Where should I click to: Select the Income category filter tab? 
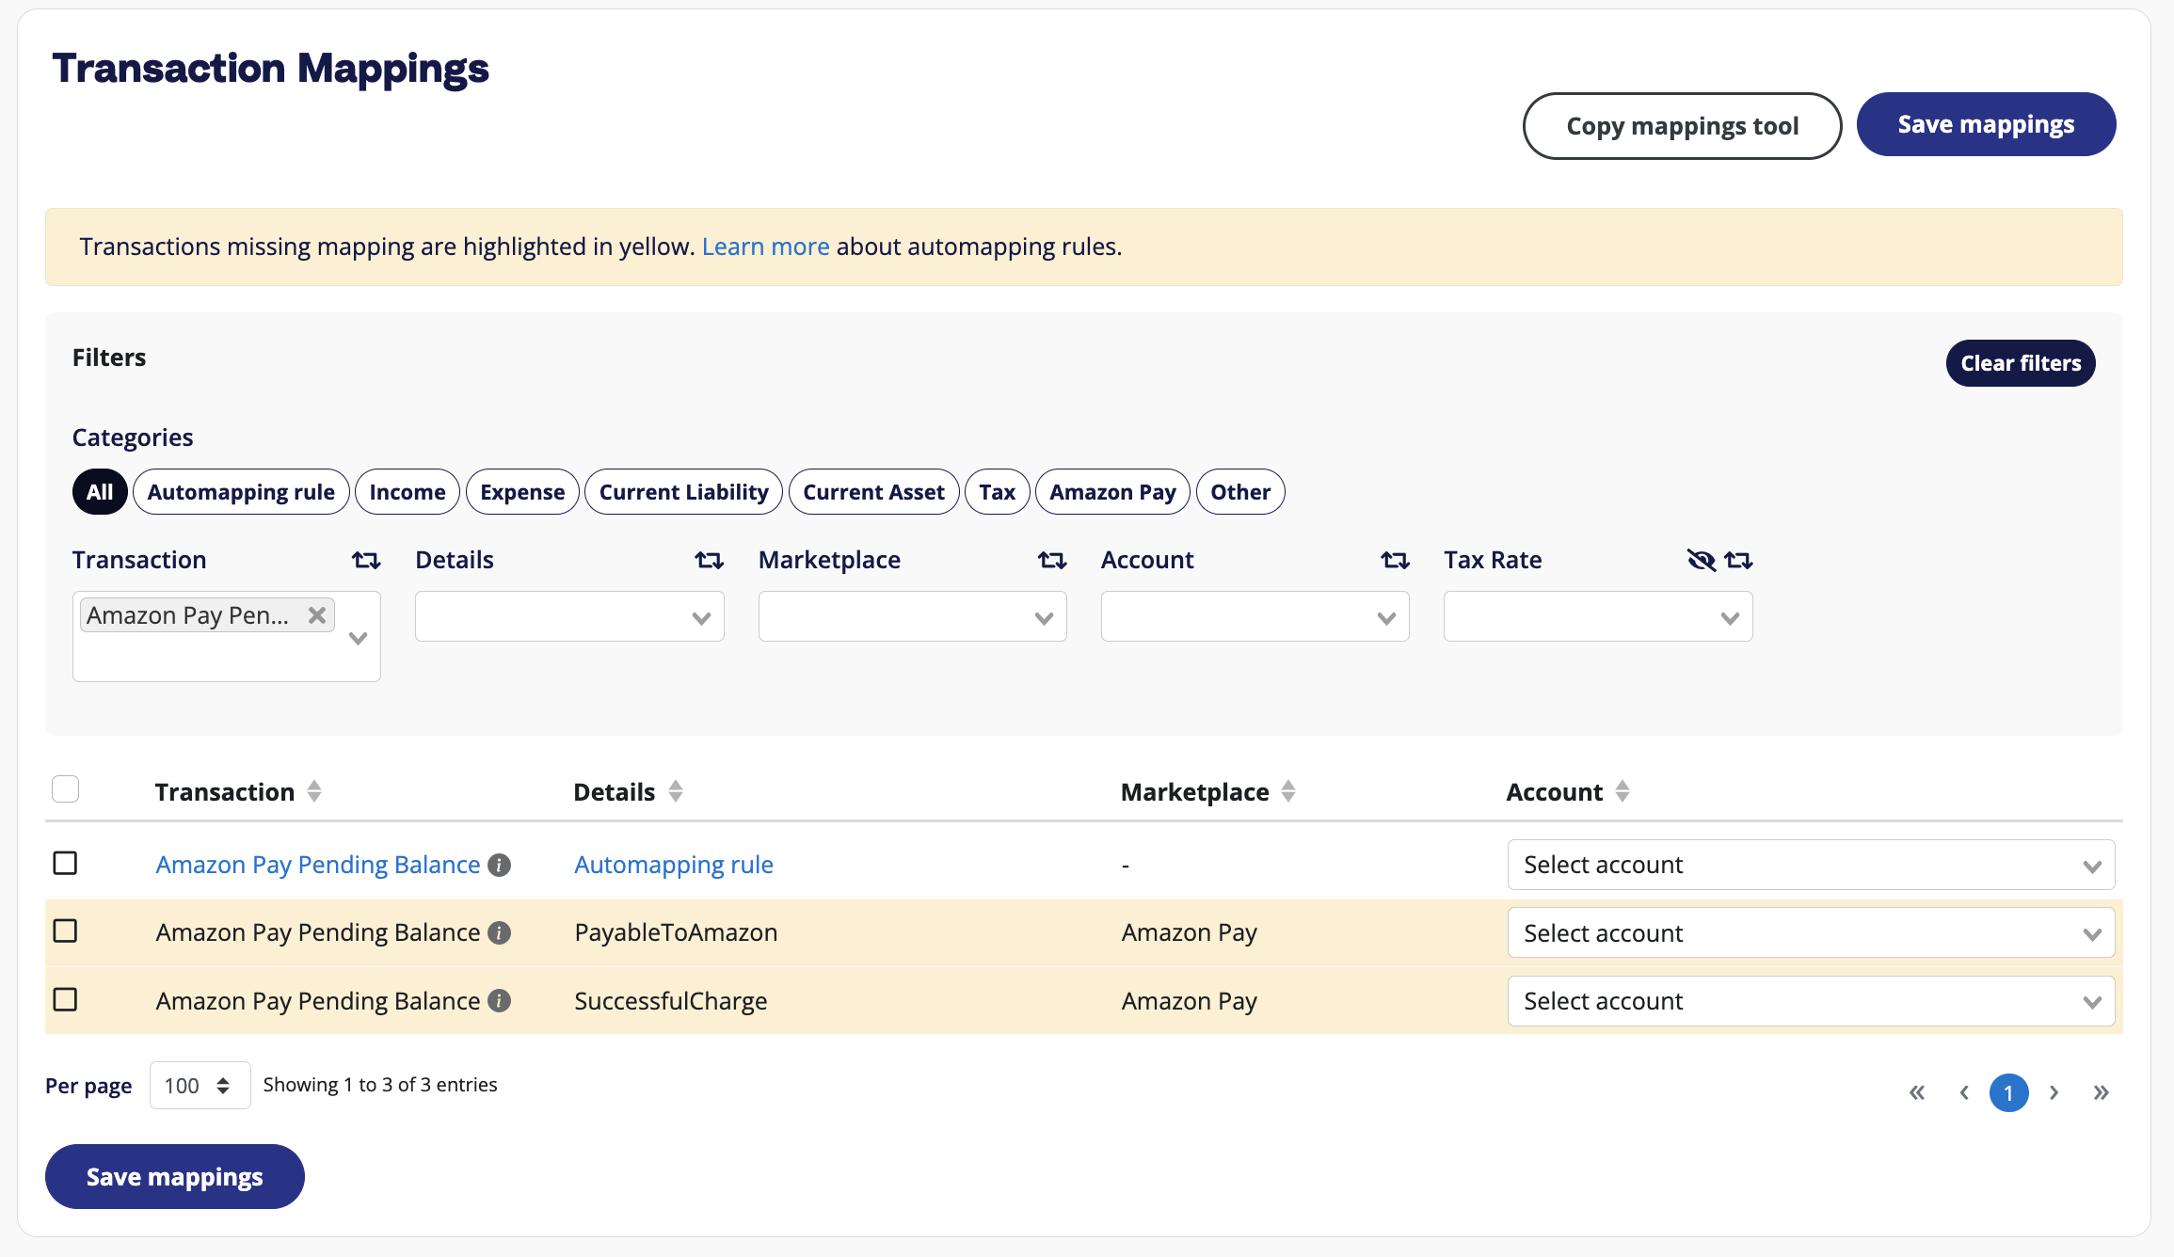click(408, 491)
